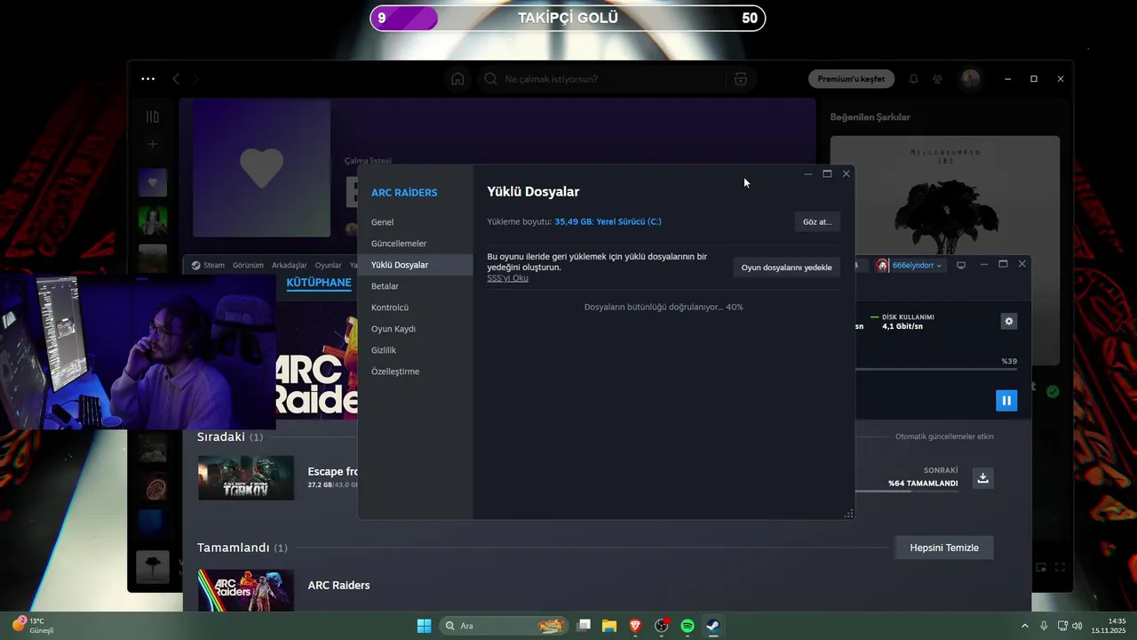Open the Oyunlar menu in Steam
1137x640 pixels.
click(x=329, y=265)
